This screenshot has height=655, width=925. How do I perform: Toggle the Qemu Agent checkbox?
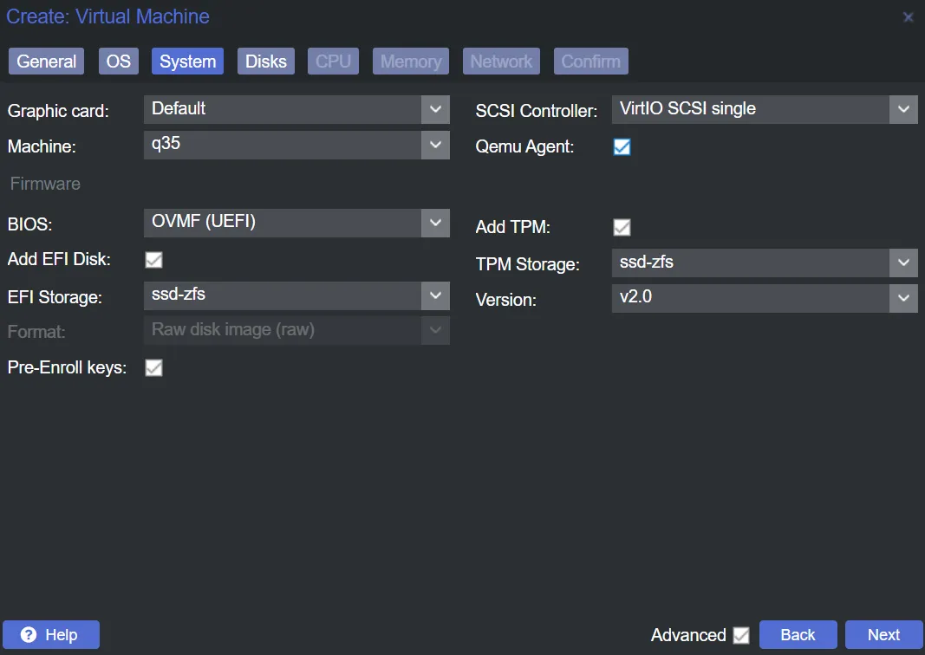[x=622, y=147]
